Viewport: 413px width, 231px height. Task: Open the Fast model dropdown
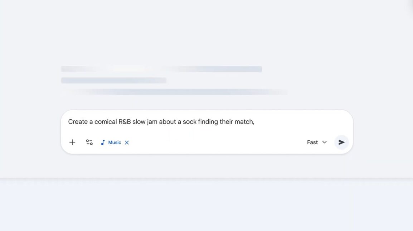point(316,142)
